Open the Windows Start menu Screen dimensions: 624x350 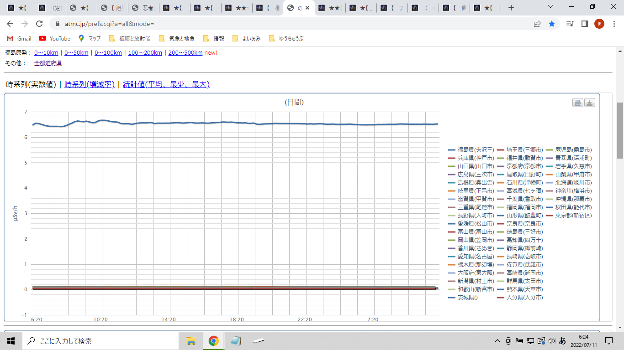point(11,341)
